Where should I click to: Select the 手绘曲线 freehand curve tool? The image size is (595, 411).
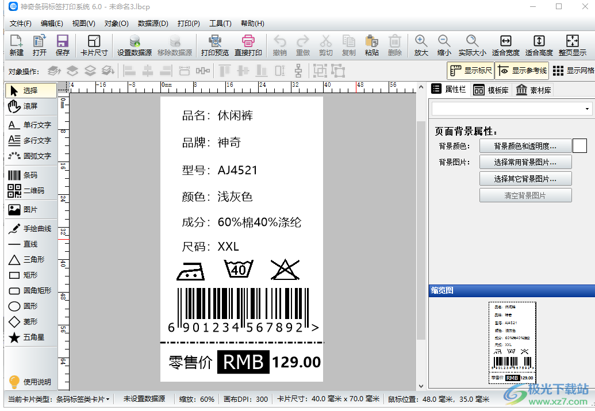pyautogui.click(x=31, y=228)
